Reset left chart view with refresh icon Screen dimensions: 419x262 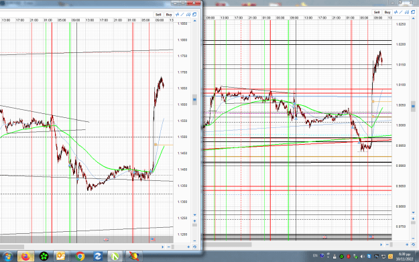(194, 247)
